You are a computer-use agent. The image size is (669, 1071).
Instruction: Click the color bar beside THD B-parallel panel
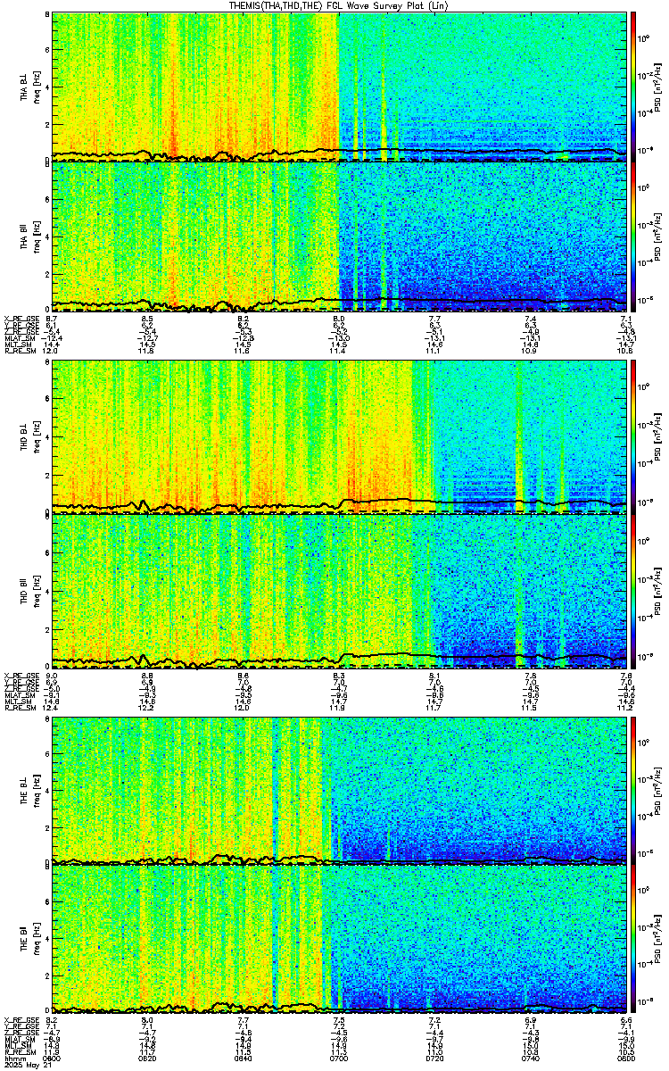633,591
